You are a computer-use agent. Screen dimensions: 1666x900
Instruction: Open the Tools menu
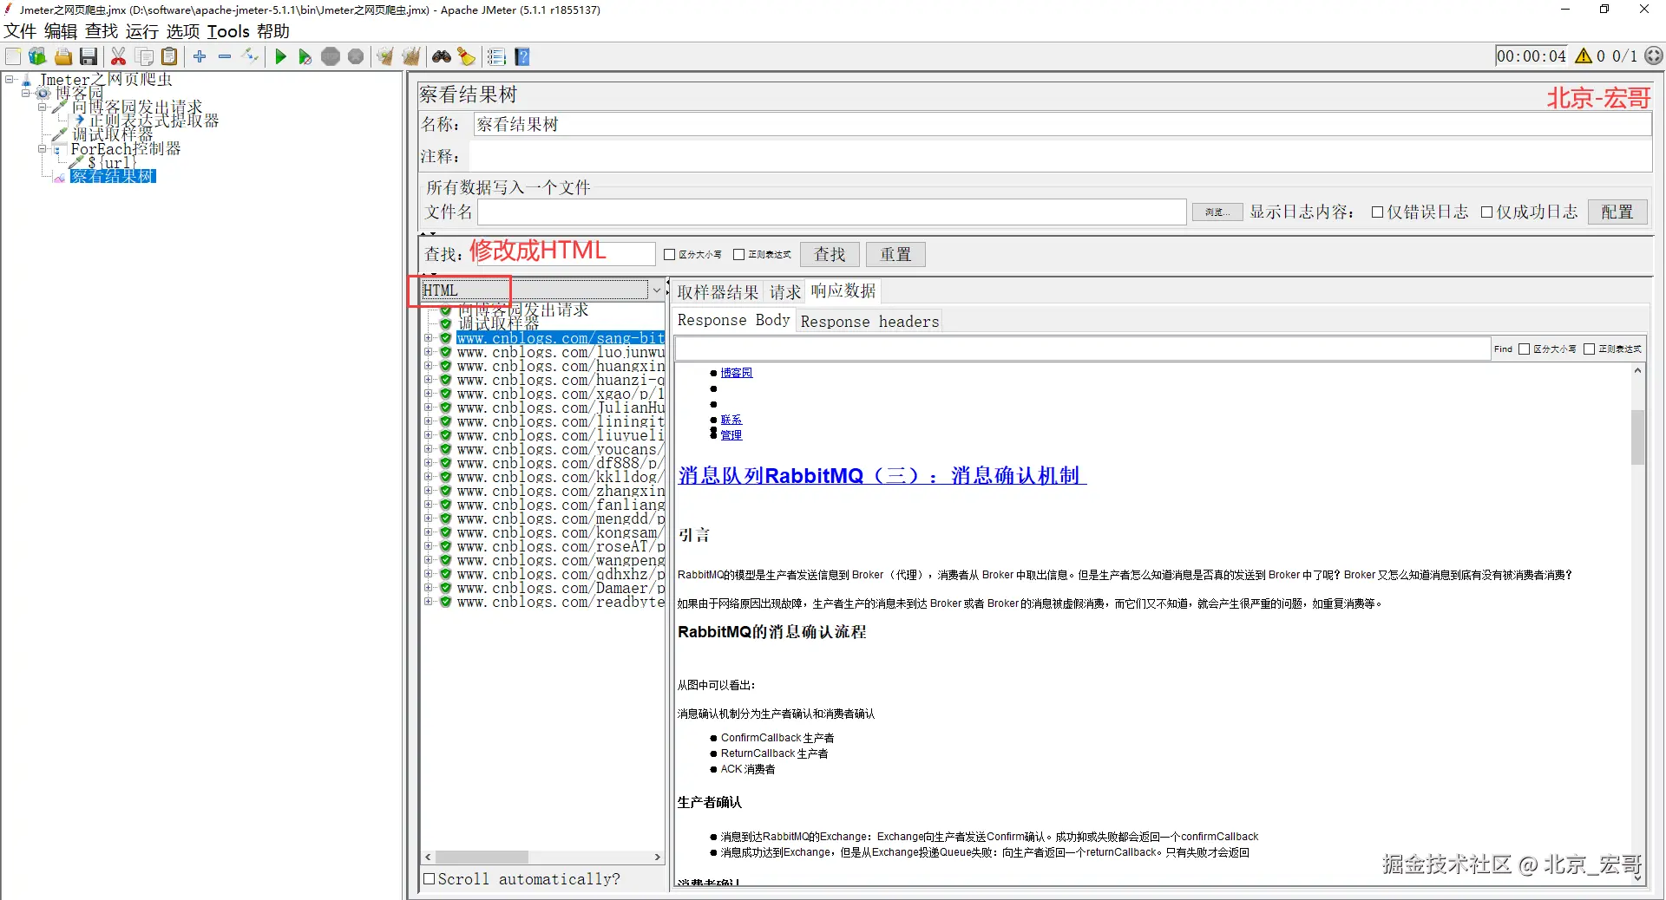point(228,32)
